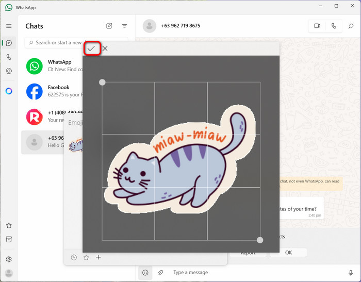The image size is (361, 282).
Task: Show recent stickers clock icon
Action: point(74,257)
